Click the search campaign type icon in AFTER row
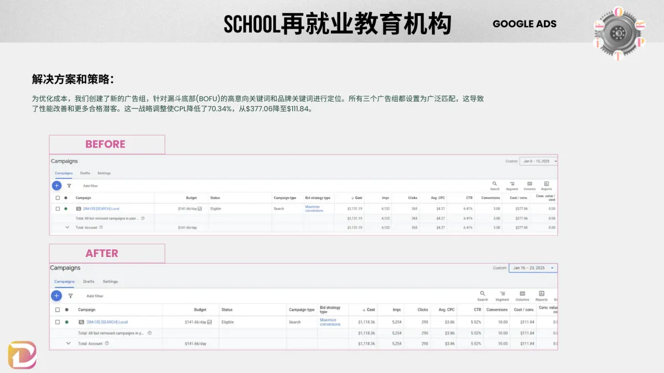The height and width of the screenshot is (373, 664). 81,322
